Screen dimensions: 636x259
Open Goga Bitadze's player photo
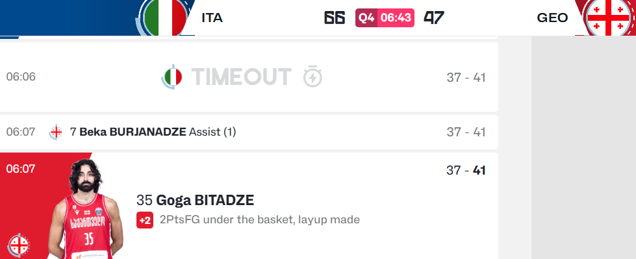(x=85, y=209)
